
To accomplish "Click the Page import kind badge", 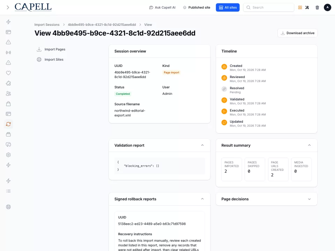I will click(x=171, y=73).
